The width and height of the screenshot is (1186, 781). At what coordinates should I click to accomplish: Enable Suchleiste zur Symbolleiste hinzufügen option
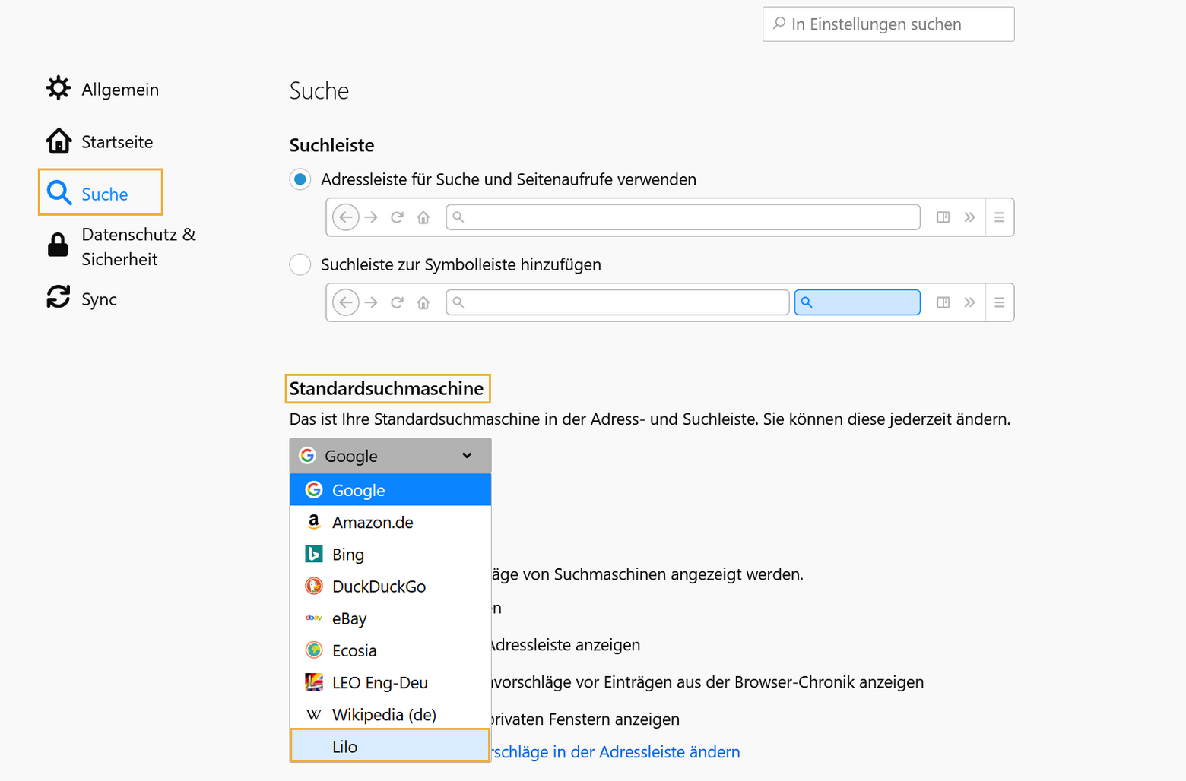coord(300,264)
